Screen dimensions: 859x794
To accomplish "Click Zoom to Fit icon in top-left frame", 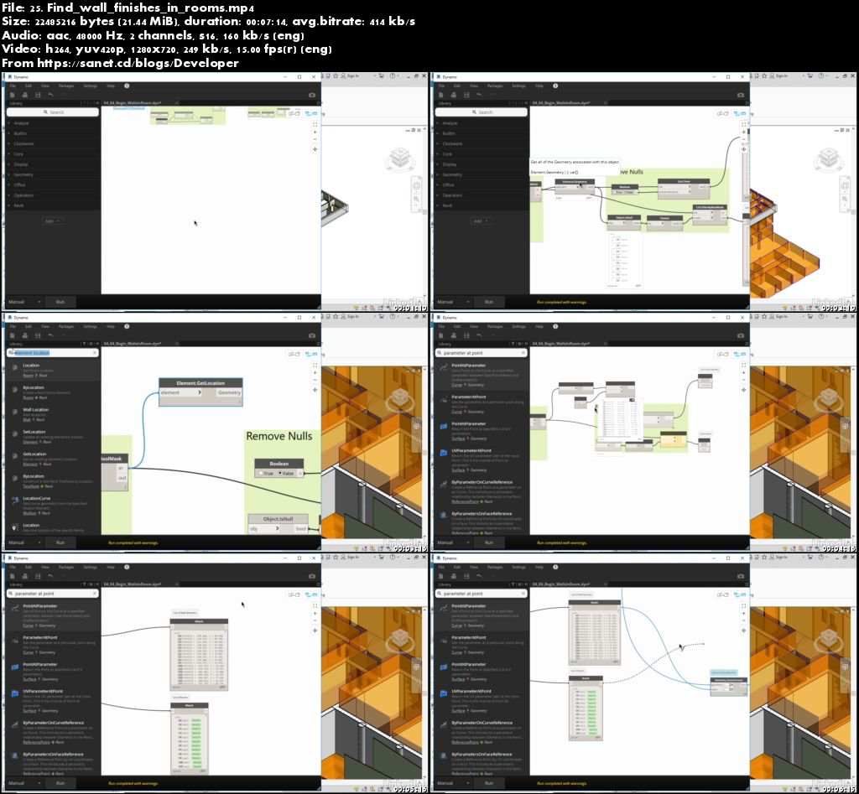I will 315,124.
